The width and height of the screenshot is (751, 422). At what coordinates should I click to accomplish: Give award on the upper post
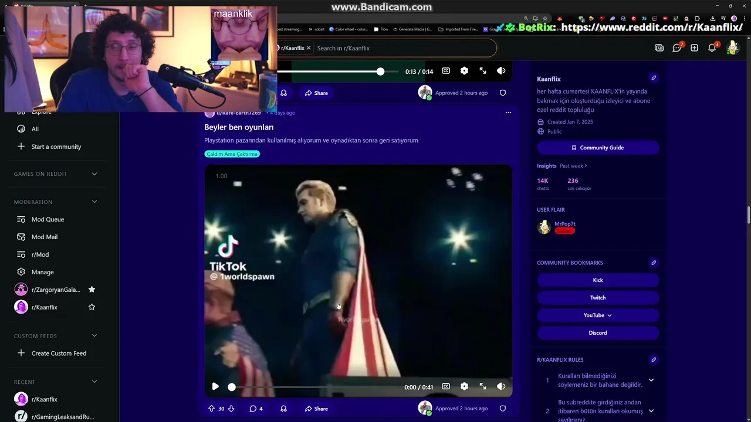(283, 93)
